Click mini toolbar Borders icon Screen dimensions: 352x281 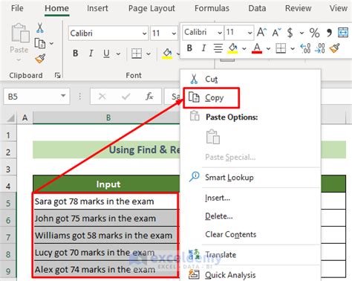click(281, 48)
